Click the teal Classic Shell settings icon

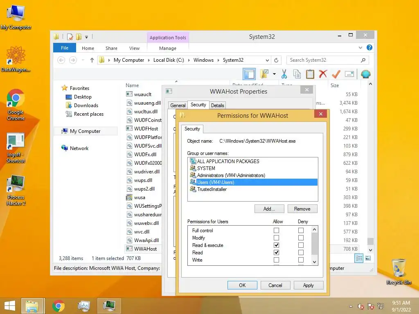365,74
